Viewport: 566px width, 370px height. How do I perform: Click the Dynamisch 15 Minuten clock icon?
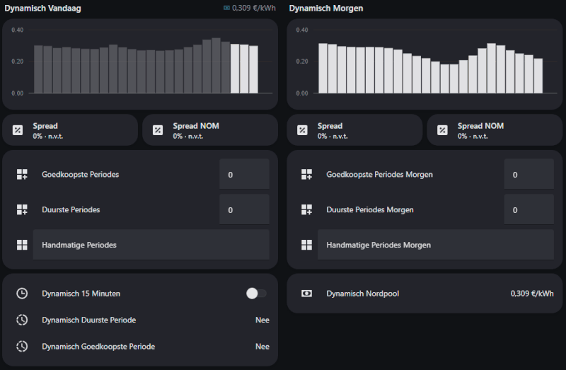point(22,293)
